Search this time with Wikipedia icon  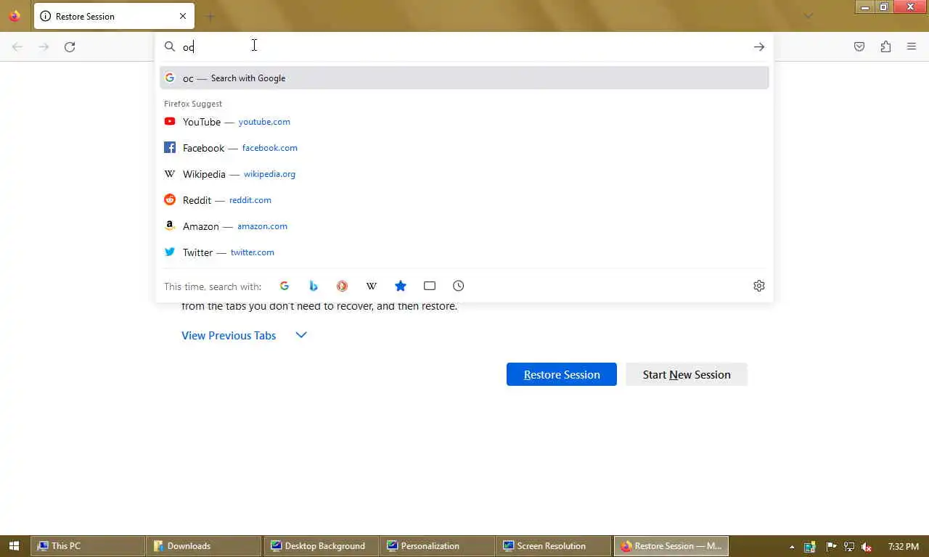pos(372,286)
